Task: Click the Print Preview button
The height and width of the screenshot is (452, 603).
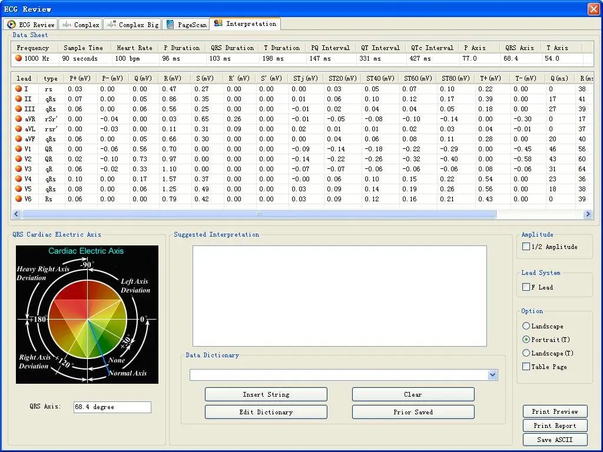Action: [555, 411]
